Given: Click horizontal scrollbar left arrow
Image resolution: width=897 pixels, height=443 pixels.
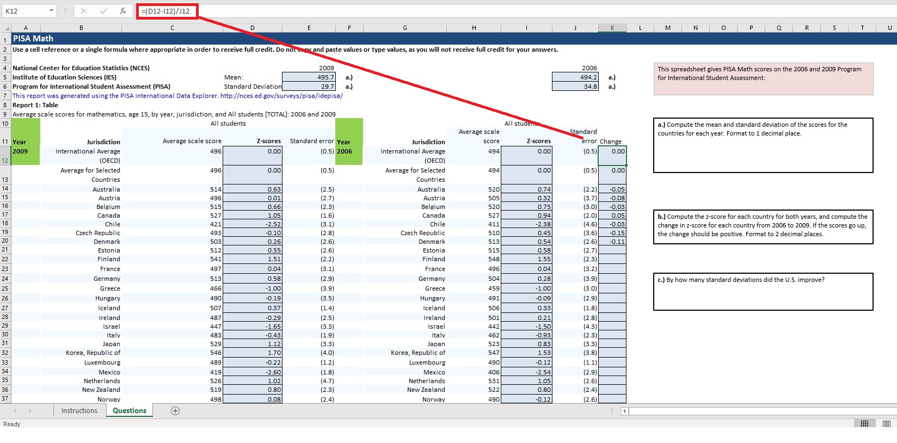Looking at the screenshot, I should pyautogui.click(x=624, y=411).
